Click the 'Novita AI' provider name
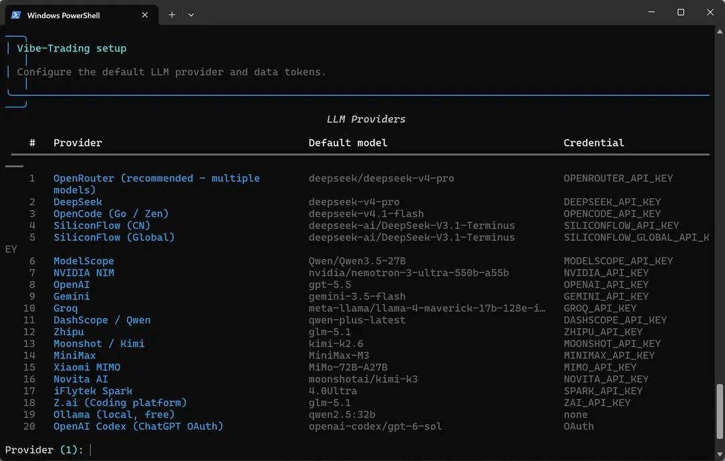This screenshot has height=461, width=725. click(x=81, y=378)
